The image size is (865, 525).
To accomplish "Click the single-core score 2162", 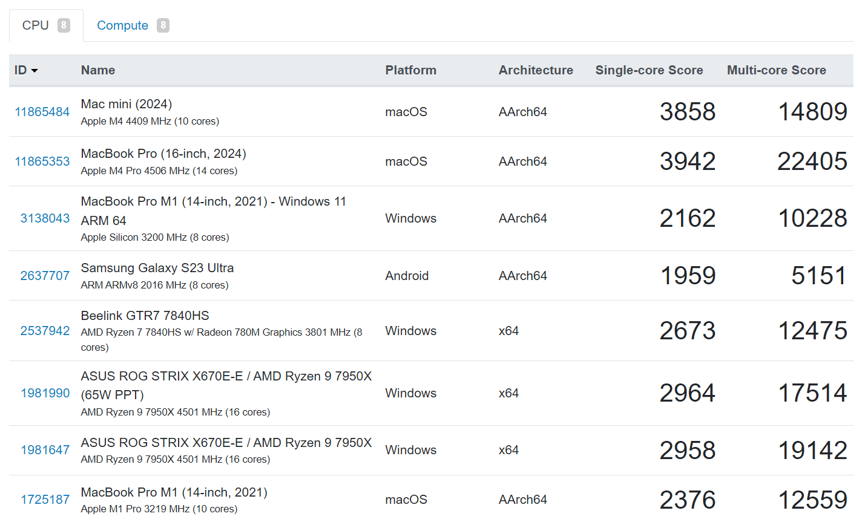I will coord(688,218).
